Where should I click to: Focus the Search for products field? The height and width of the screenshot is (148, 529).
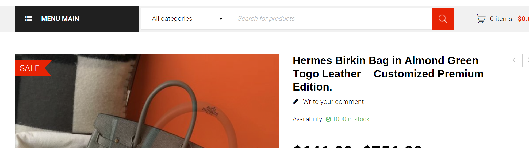coord(329,19)
